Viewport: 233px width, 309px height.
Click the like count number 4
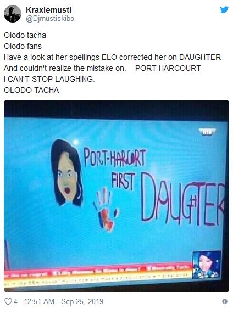[15, 301]
